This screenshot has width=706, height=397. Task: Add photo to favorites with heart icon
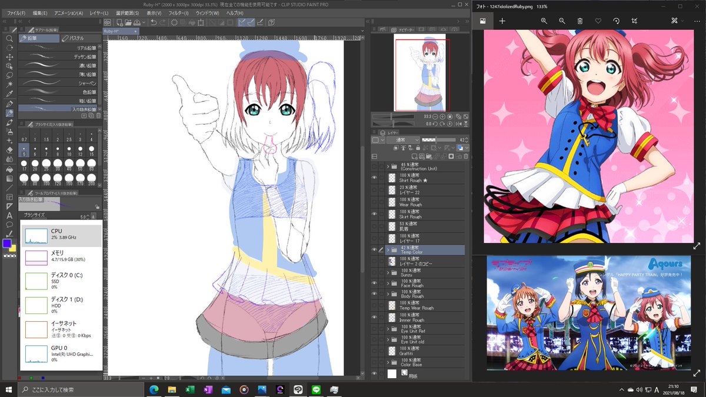coord(598,21)
